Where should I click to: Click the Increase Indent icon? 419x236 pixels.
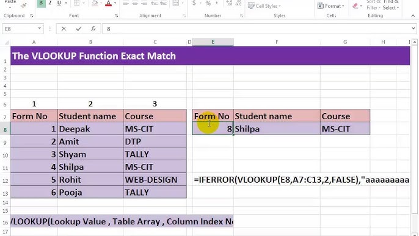[163, 3]
